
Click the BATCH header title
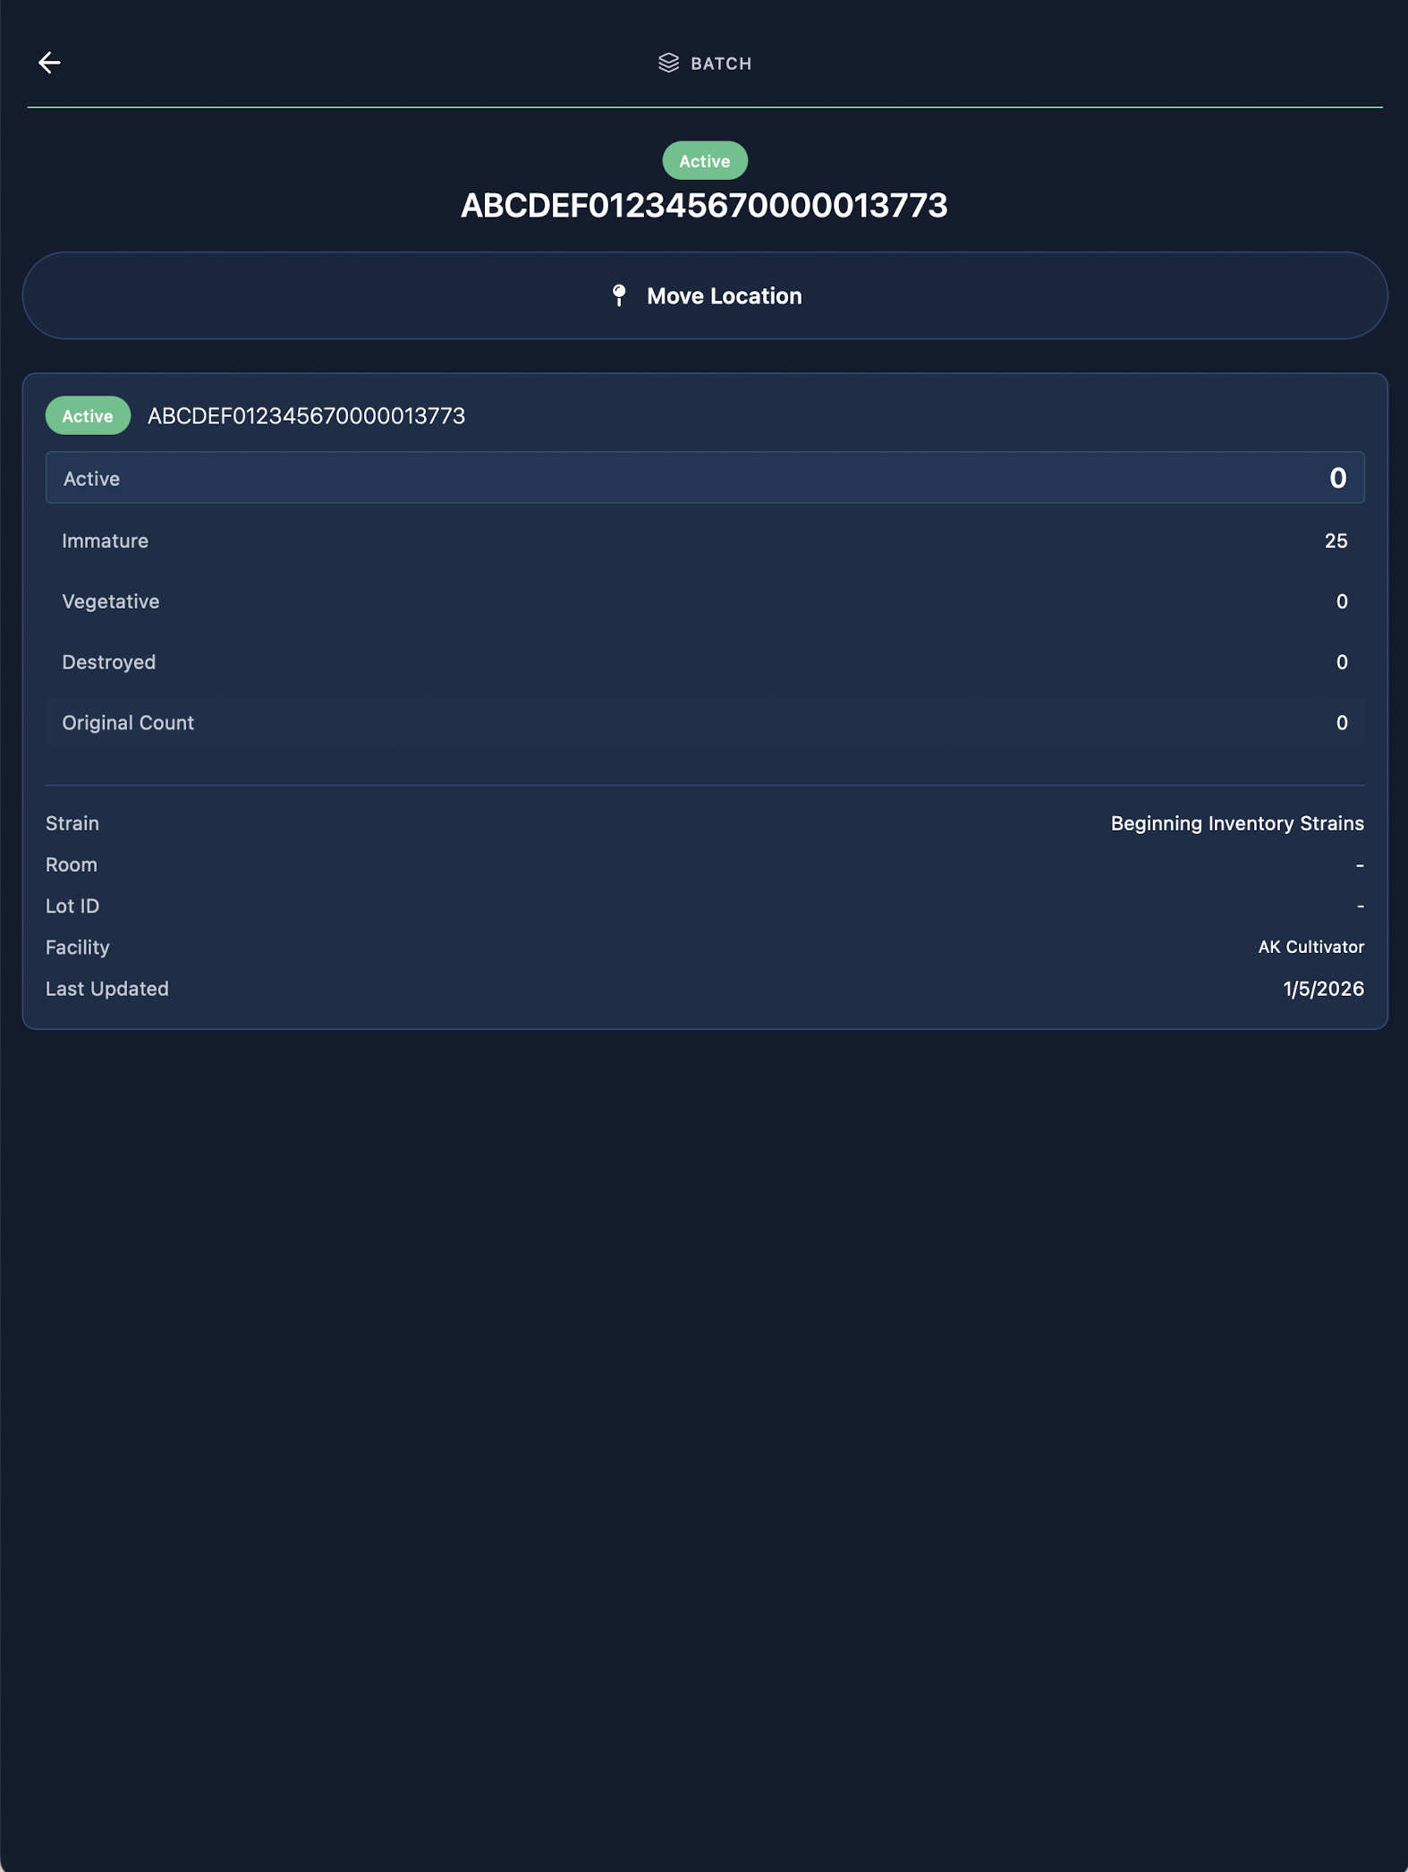pyautogui.click(x=721, y=64)
